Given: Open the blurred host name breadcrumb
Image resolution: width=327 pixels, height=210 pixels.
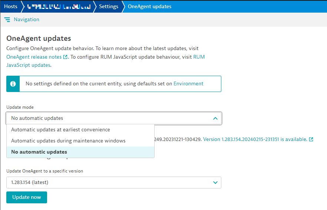Looking at the screenshot, I should click(59, 7).
